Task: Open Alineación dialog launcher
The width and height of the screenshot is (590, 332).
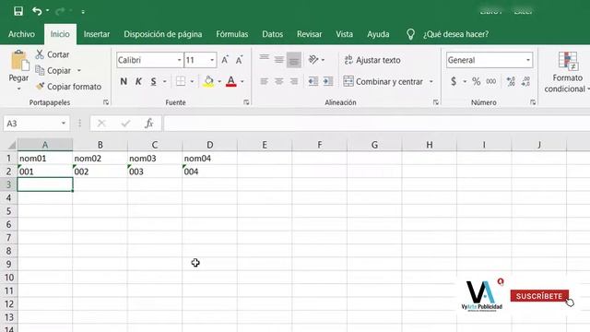Action: tap(435, 102)
